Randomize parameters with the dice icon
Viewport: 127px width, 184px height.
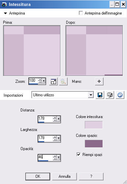(x=110, y=95)
